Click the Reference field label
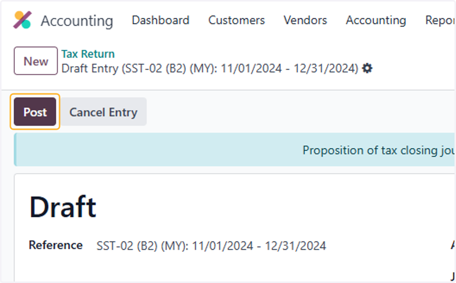The image size is (456, 283). tap(55, 245)
